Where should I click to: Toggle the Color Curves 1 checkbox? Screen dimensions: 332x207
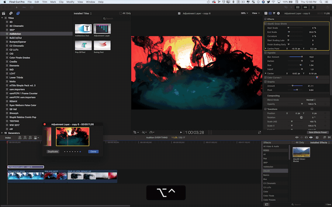(265, 78)
